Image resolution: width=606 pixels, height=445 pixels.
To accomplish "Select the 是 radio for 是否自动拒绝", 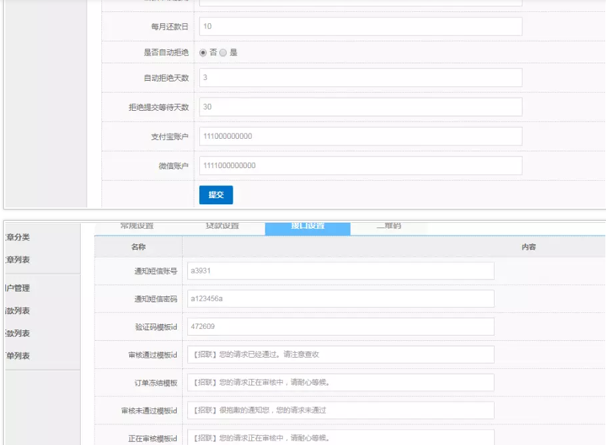I will tap(223, 53).
